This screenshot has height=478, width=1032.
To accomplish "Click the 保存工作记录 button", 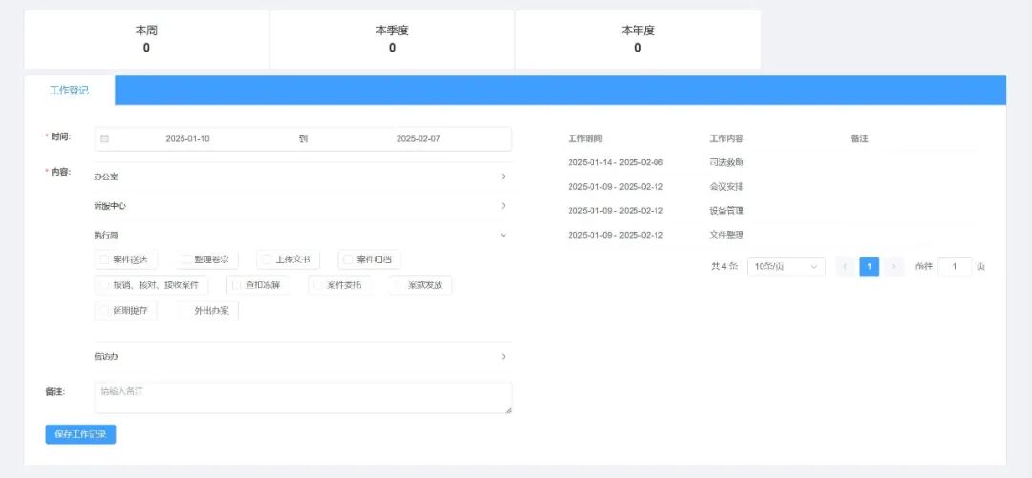I will tap(80, 434).
